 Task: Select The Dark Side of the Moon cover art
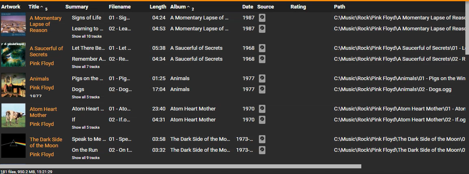pos(13,146)
